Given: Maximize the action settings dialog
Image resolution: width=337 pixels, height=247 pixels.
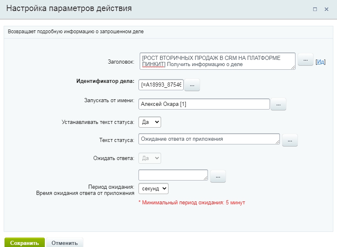Looking at the screenshot, I should click(x=315, y=9).
